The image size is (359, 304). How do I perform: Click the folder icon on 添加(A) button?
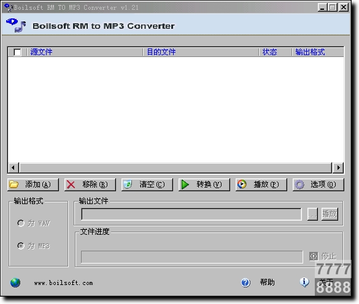14,184
